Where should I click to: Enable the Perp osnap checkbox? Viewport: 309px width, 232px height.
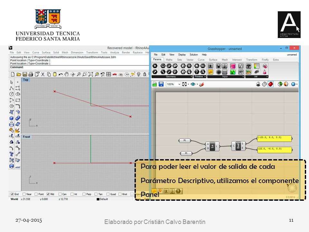click(84, 194)
